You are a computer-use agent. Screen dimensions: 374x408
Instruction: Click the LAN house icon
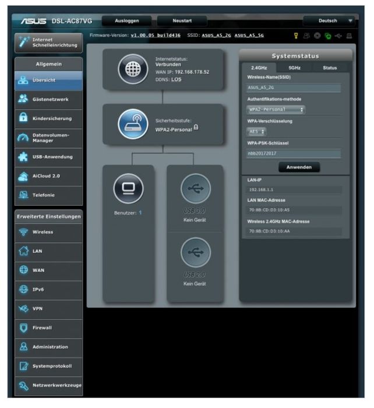23,251
